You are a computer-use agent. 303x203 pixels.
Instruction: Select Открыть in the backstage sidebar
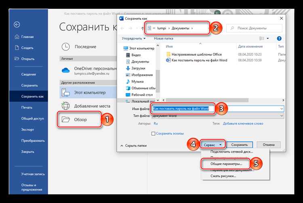tap(25, 59)
